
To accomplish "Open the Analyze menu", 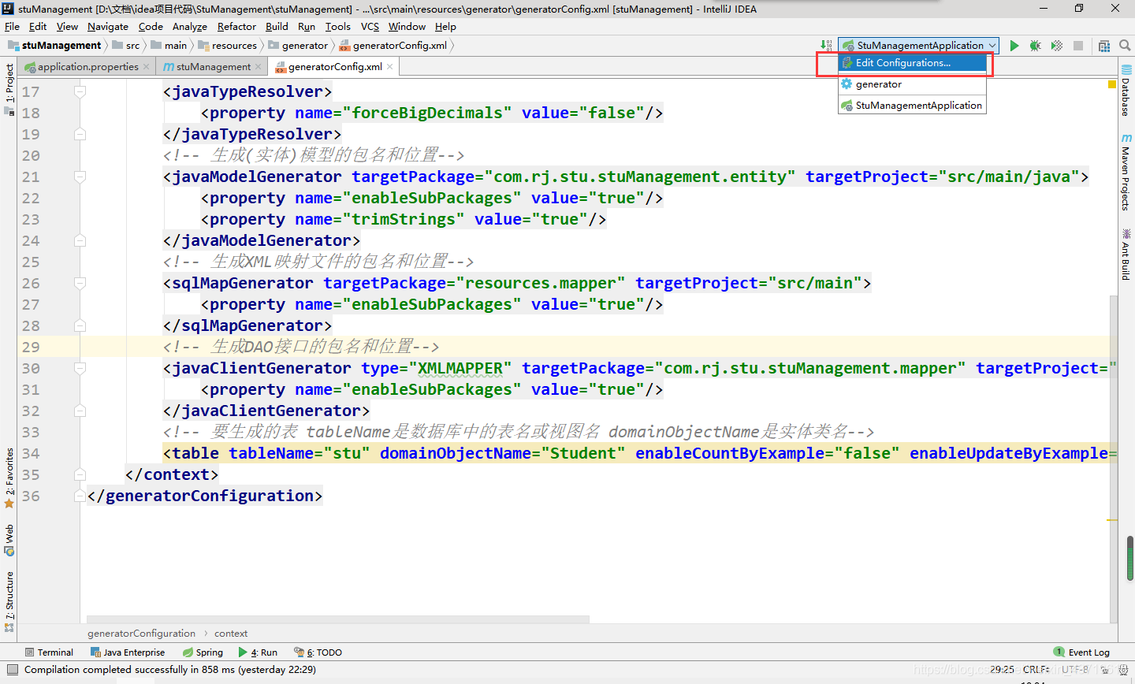I will pos(189,26).
